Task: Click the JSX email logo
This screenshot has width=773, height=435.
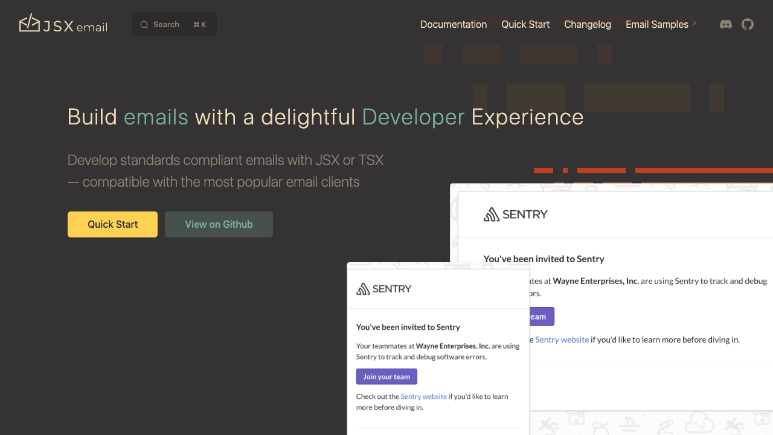Action: pos(62,24)
